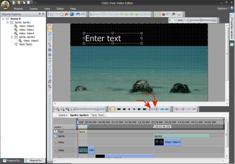Toggle the highlighted grid display button
This screenshot has height=164, width=235.
pyautogui.click(x=158, y=15)
